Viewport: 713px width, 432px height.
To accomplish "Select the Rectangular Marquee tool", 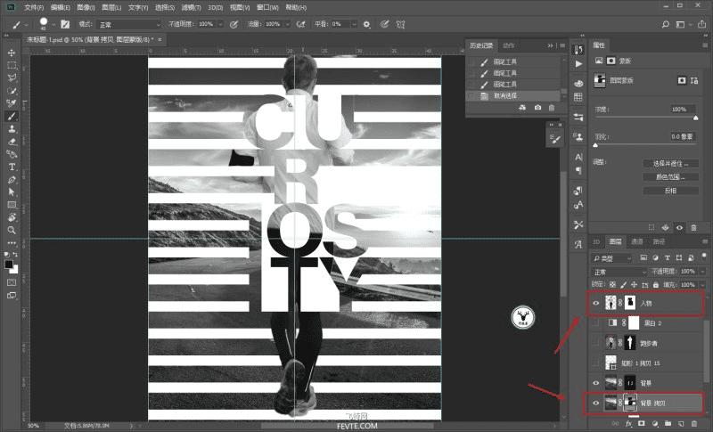I will click(12, 65).
